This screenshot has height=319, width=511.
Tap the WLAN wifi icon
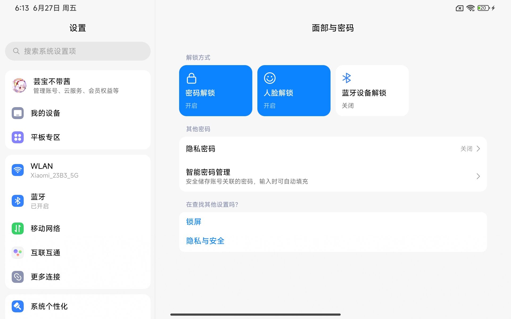click(x=18, y=170)
